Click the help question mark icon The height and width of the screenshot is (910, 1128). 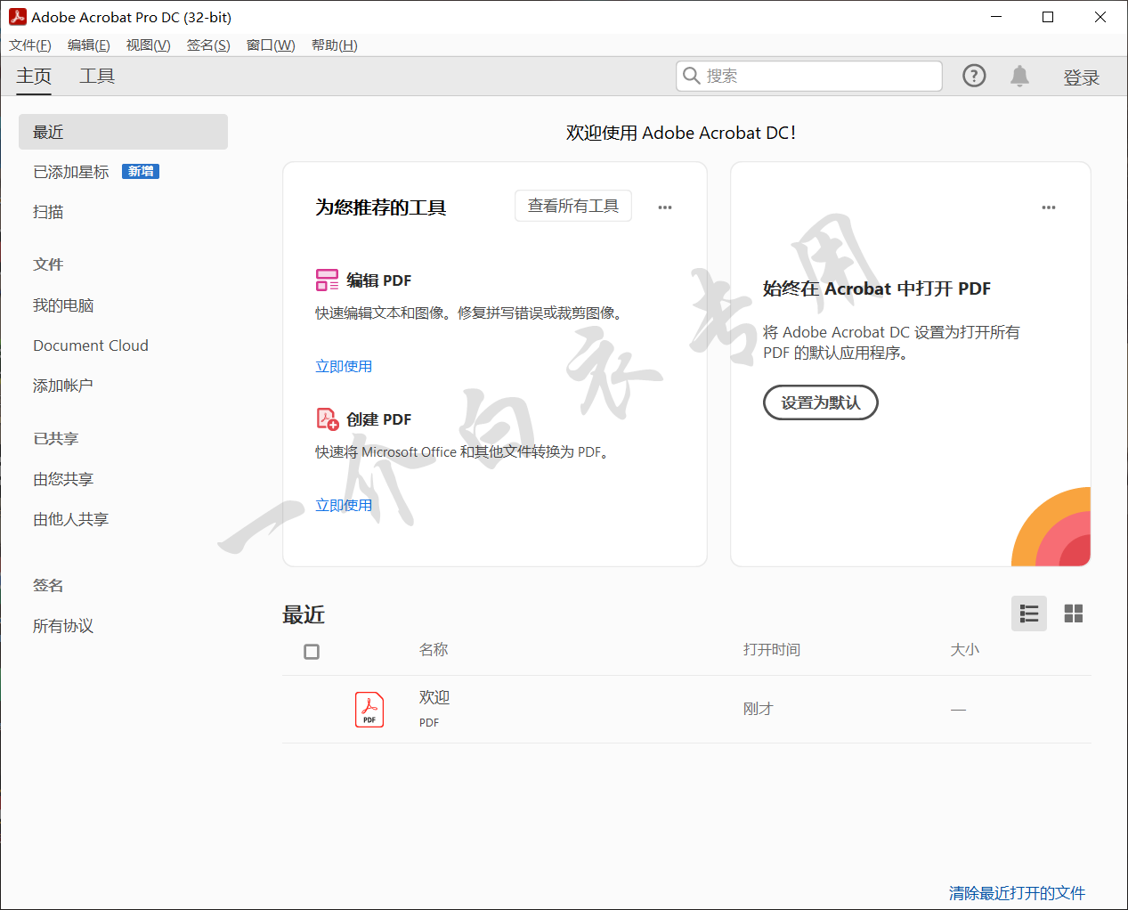point(974,76)
